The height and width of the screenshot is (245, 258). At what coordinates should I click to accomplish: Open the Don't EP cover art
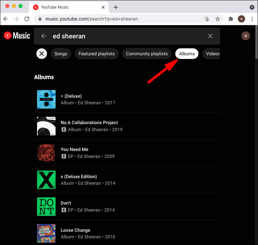tap(46, 207)
